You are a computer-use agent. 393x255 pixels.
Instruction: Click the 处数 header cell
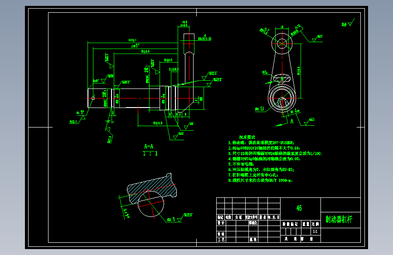click(228, 217)
